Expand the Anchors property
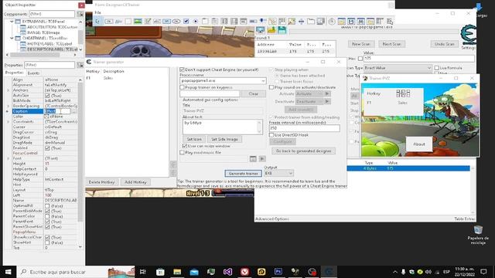The height and width of the screenshot is (278, 495). tap(9, 90)
